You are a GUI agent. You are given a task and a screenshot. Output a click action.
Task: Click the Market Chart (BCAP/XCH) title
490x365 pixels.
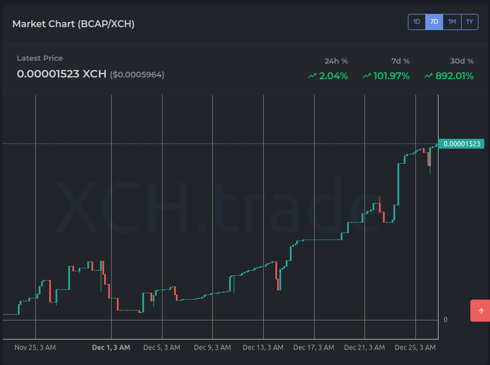pyautogui.click(x=73, y=24)
